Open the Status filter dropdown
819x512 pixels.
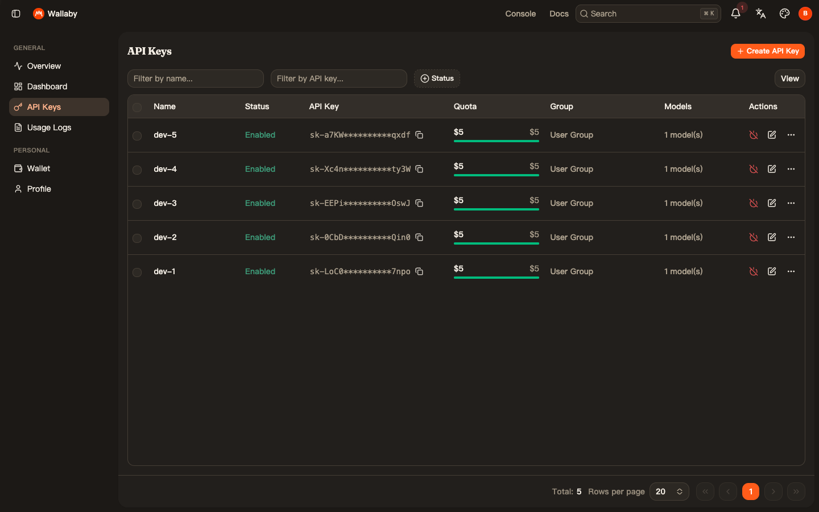(x=437, y=79)
